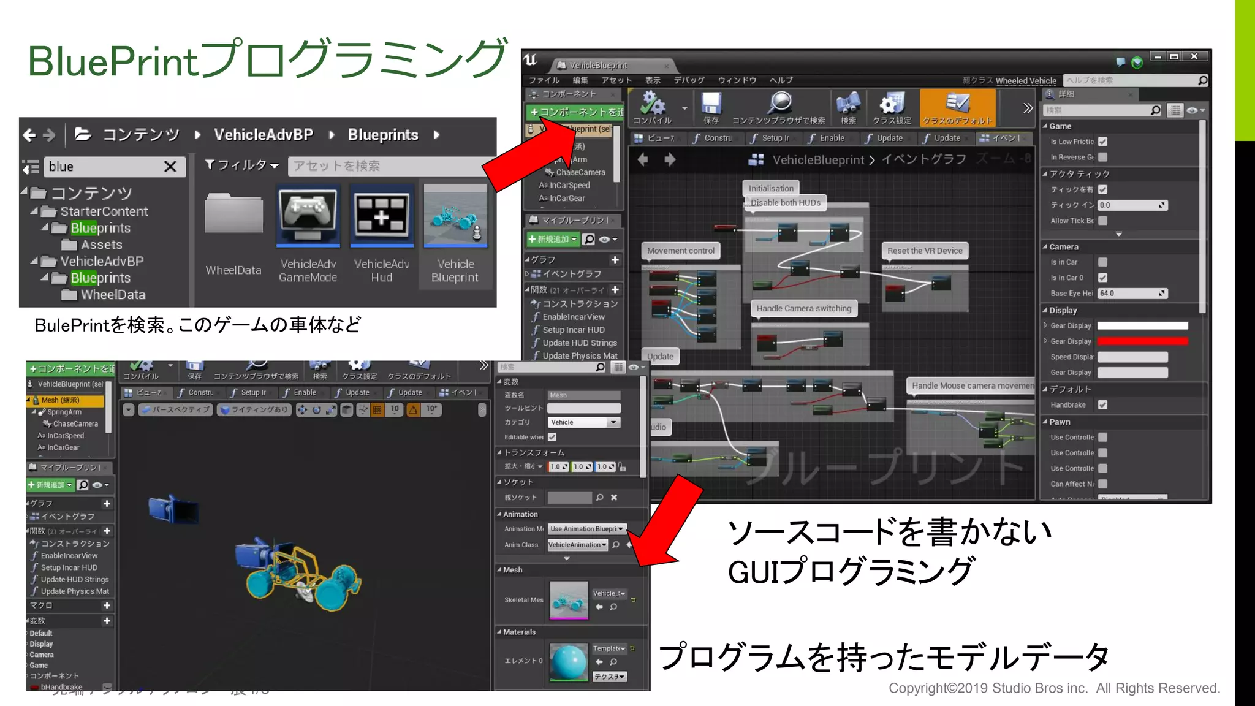Collapse StarterContent folder in content tree

(x=34, y=211)
